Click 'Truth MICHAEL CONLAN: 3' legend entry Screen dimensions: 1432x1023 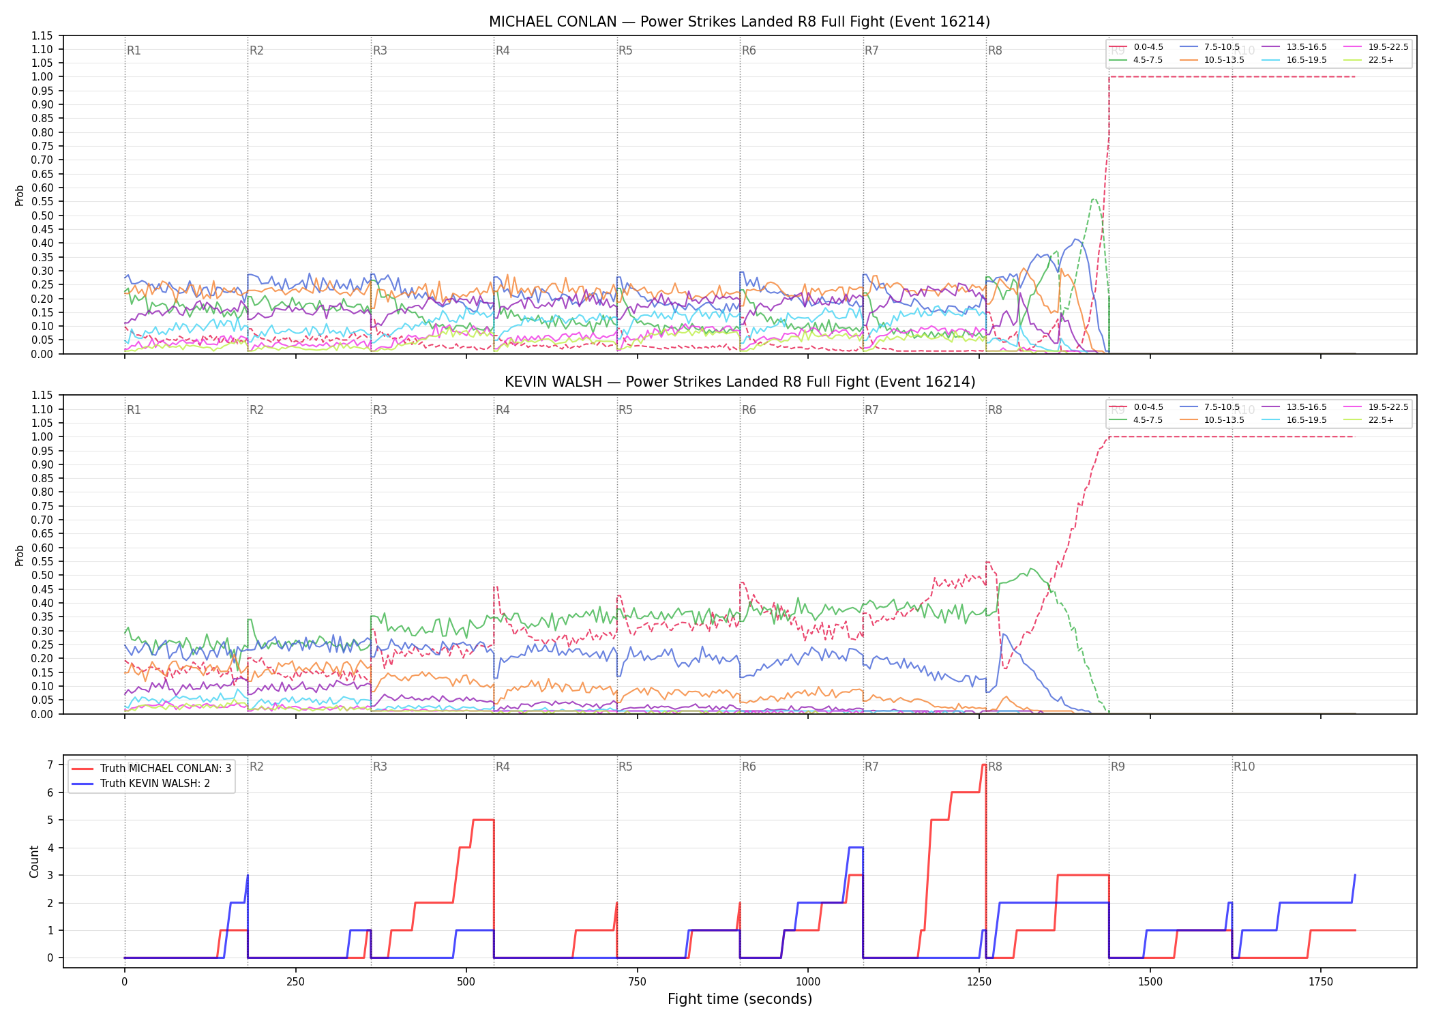[151, 769]
